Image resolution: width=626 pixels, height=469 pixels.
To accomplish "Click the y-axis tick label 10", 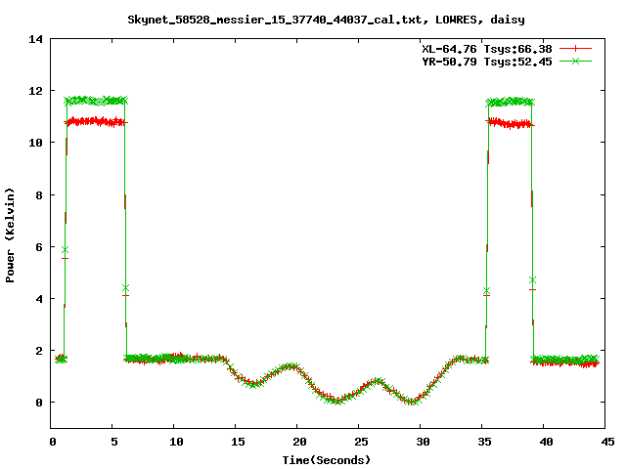I will [x=35, y=143].
